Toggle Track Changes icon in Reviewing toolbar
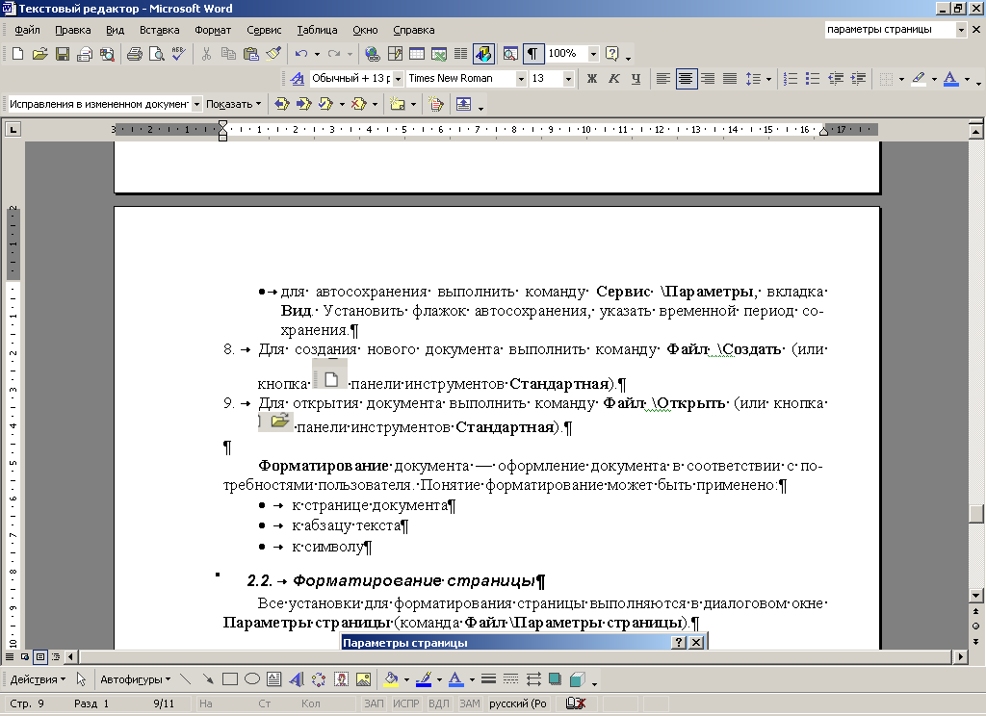 pyautogui.click(x=436, y=104)
